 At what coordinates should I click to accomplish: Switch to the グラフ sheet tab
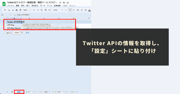point(73,92)
